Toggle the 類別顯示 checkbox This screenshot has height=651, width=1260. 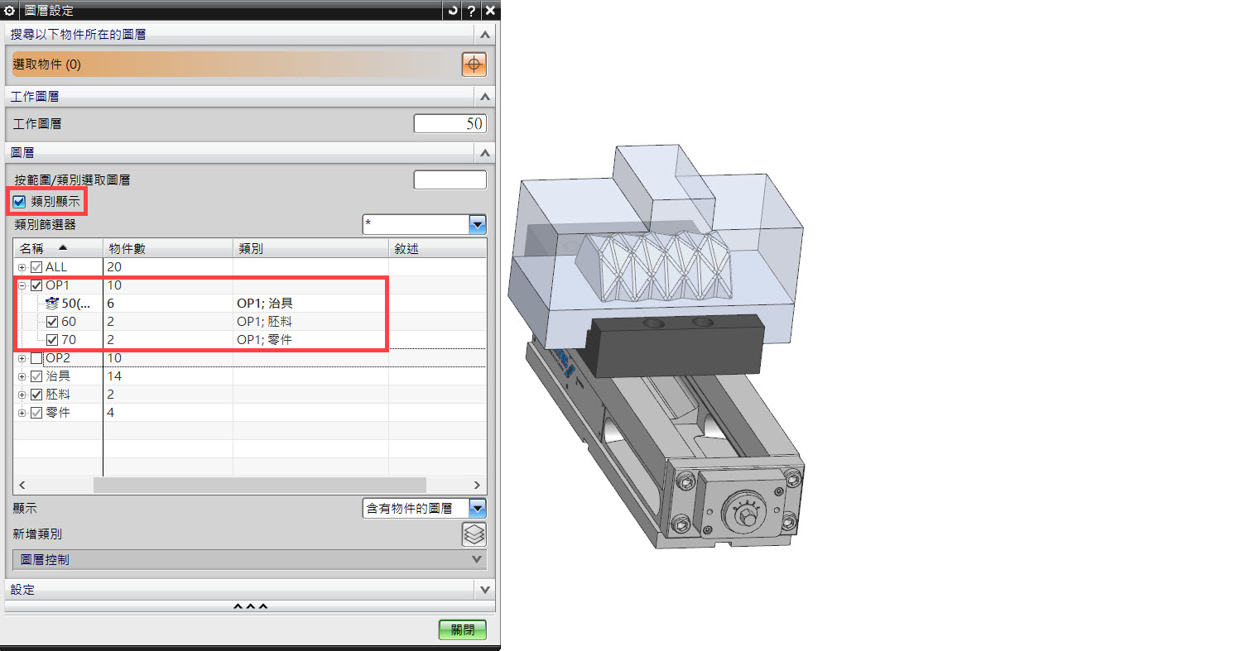[20, 201]
